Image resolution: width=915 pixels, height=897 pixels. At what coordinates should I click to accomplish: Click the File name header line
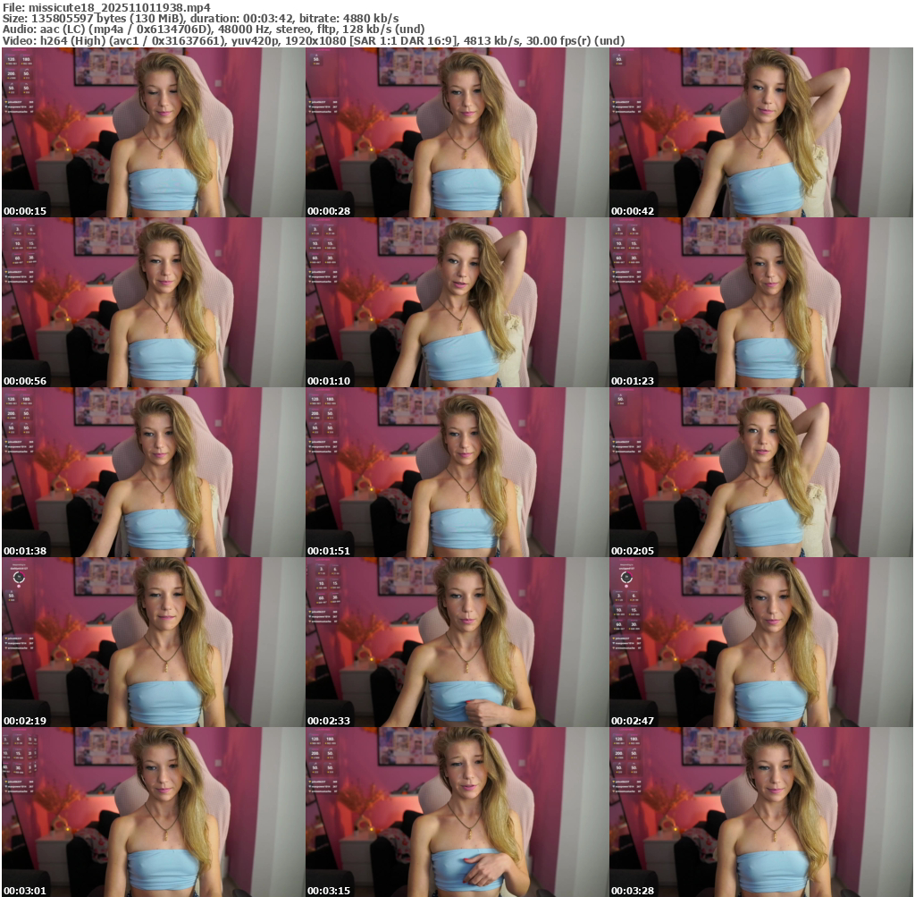[107, 7]
